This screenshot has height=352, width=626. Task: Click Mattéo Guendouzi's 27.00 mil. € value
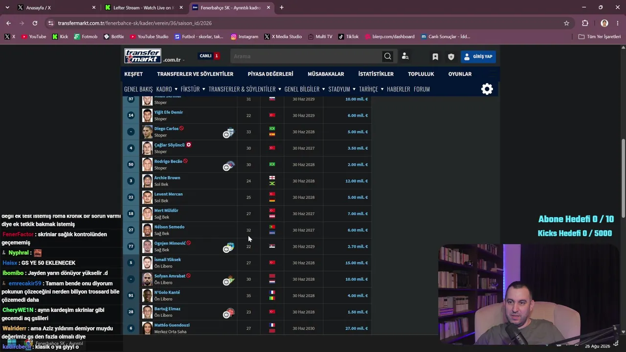point(357,329)
